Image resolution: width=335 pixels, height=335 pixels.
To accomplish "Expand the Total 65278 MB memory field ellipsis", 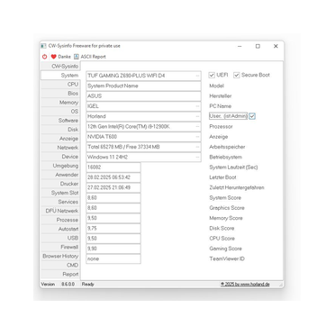I will click(x=197, y=147).
